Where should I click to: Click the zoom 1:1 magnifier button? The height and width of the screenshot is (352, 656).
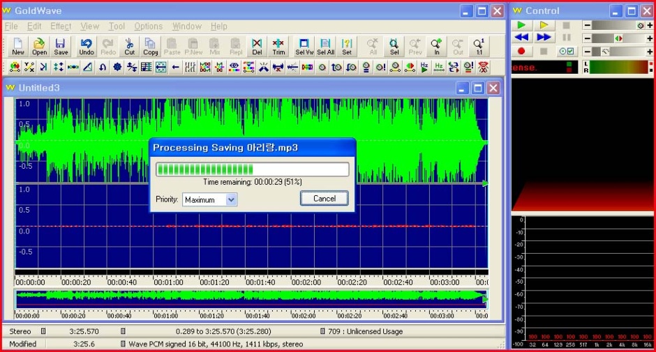click(479, 47)
